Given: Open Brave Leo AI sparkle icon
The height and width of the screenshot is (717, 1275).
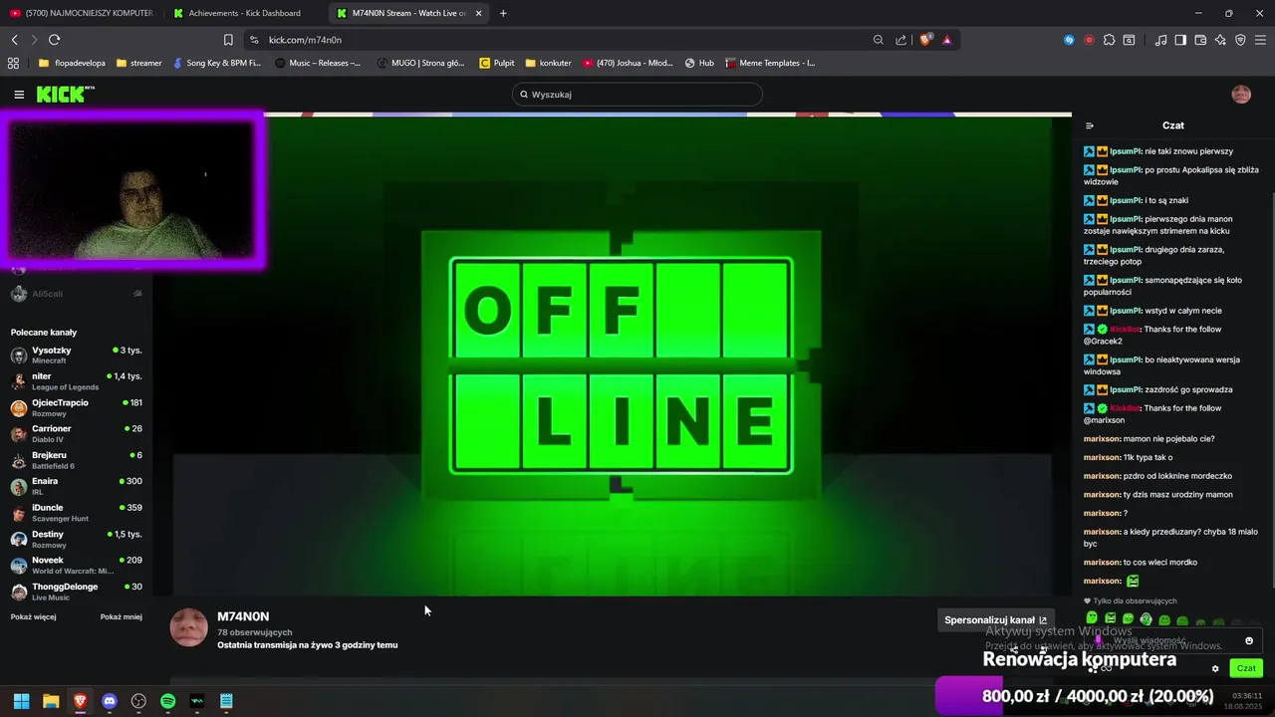Looking at the screenshot, I should pyautogui.click(x=1220, y=40).
